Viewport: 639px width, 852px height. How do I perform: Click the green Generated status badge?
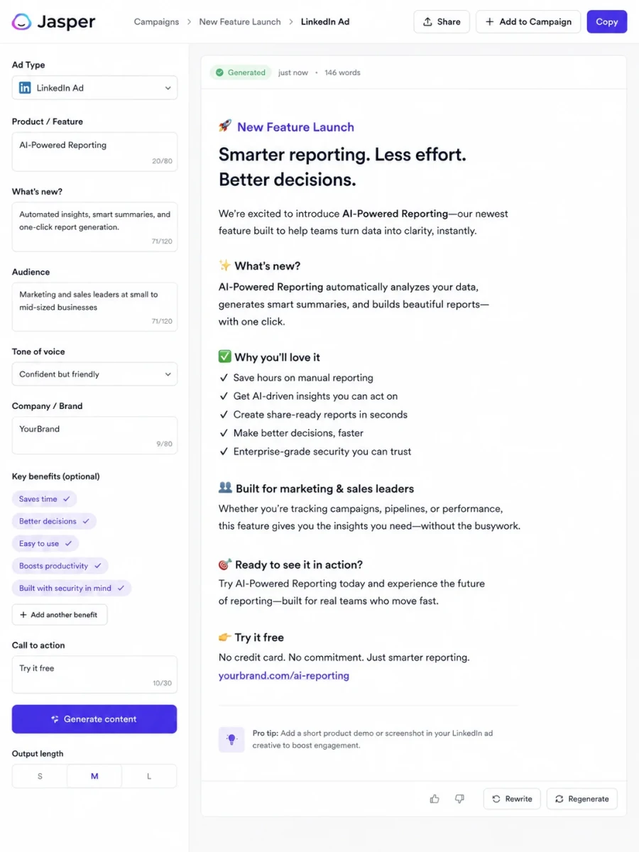point(241,72)
